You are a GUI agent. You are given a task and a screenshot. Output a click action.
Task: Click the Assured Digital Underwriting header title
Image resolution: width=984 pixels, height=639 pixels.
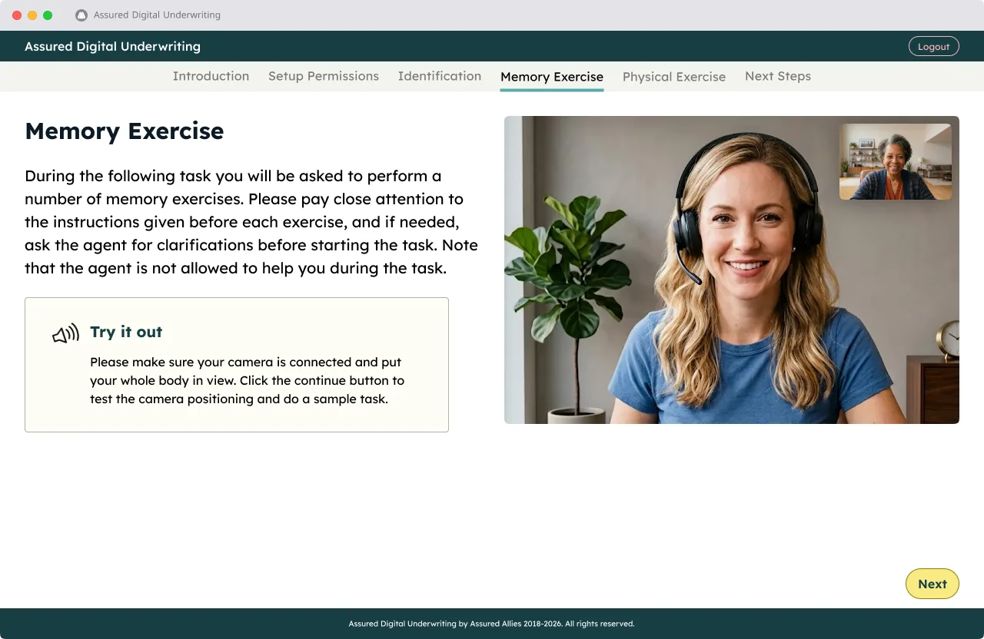(112, 46)
